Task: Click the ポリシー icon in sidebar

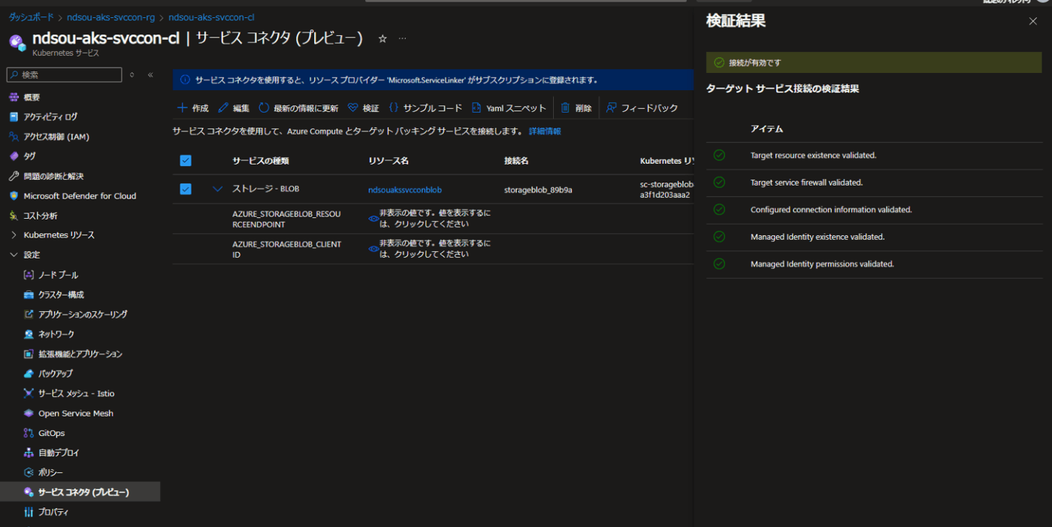Action: tap(29, 472)
